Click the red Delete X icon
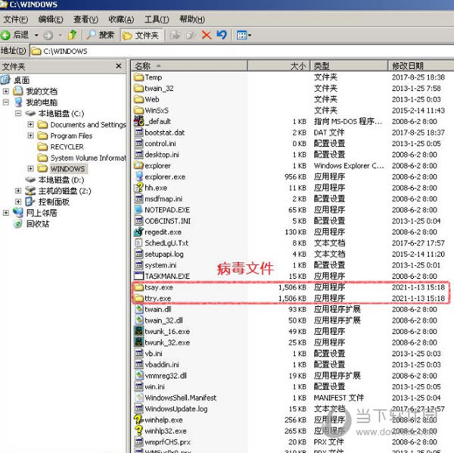454x453 pixels. click(x=206, y=35)
